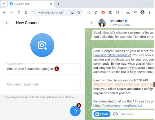155x120 pixels.
Task: View site information icon in address bar
Action: [x=34, y=13]
